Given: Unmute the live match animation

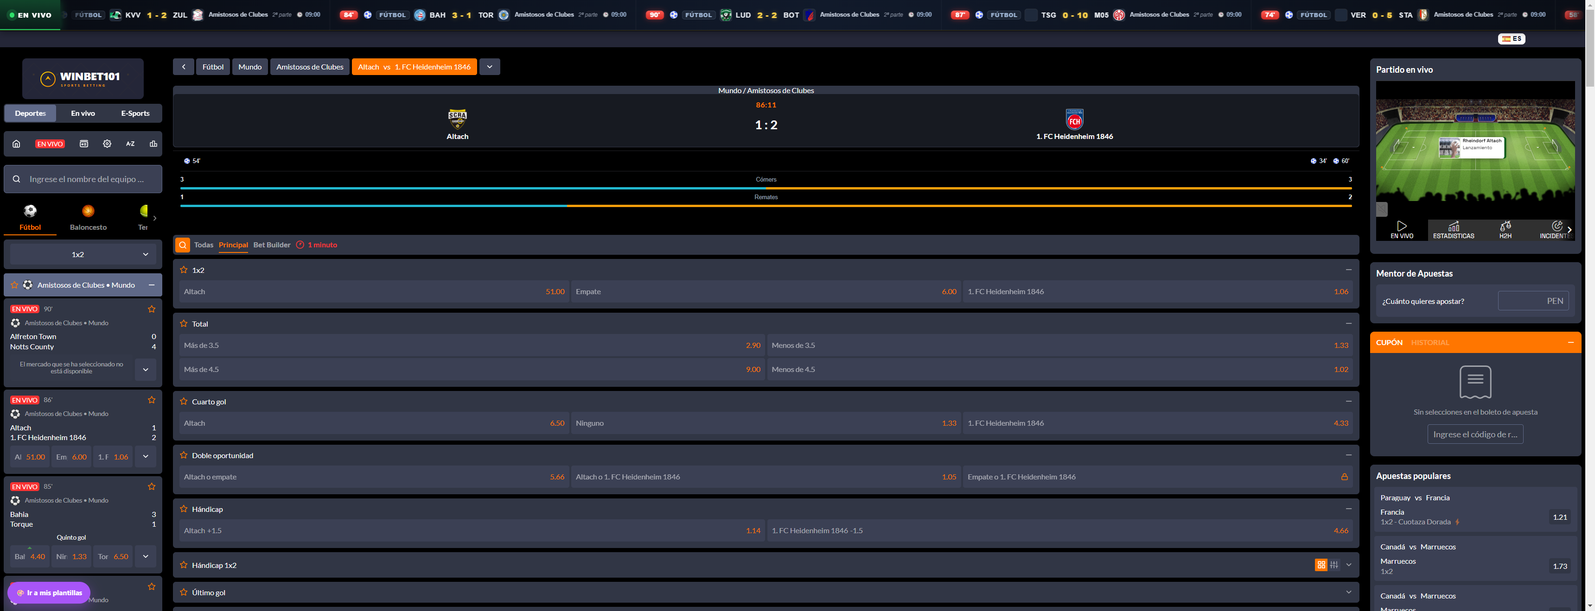Looking at the screenshot, I should coord(1382,209).
